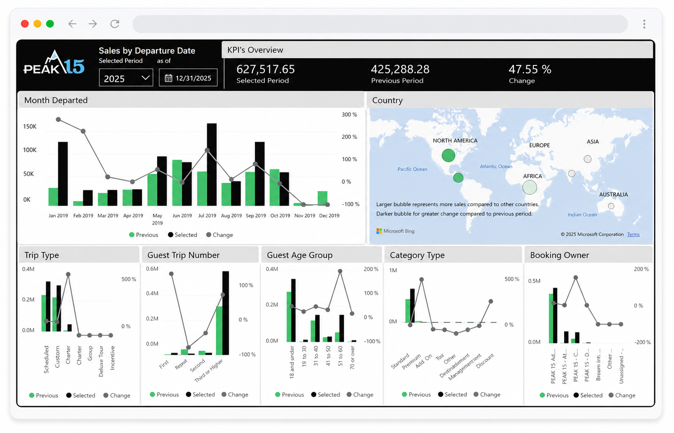Select the North America map bubble
674x433 pixels.
448,155
